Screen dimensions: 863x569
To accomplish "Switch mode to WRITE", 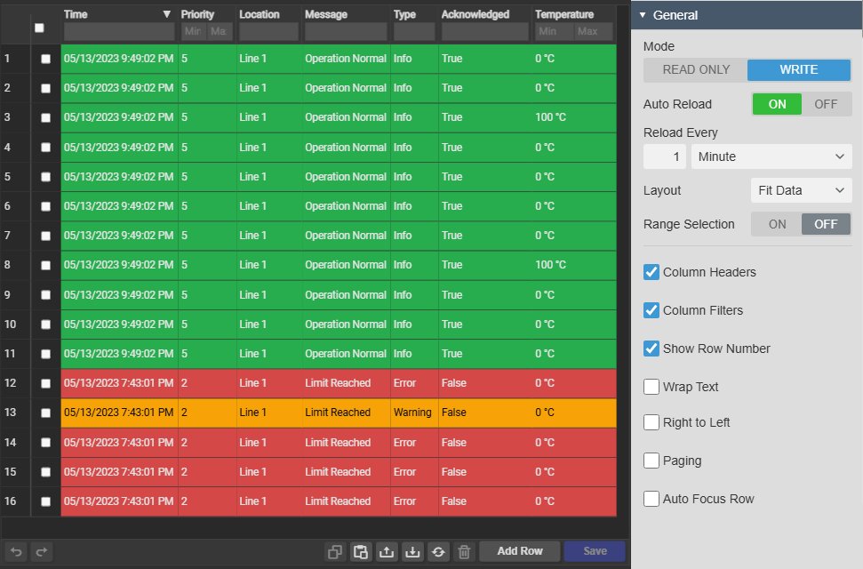I will point(799,70).
